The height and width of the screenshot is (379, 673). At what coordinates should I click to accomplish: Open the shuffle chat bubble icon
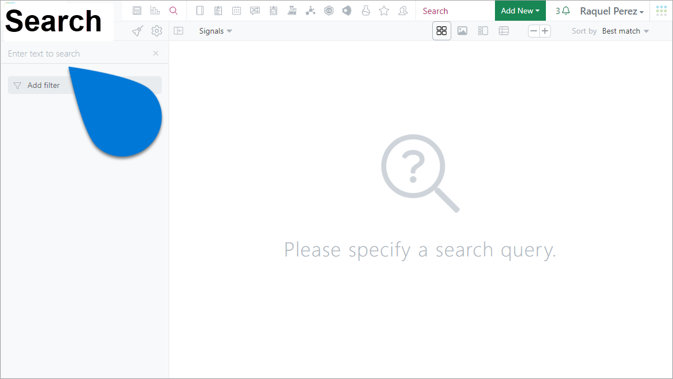pyautogui.click(x=255, y=11)
